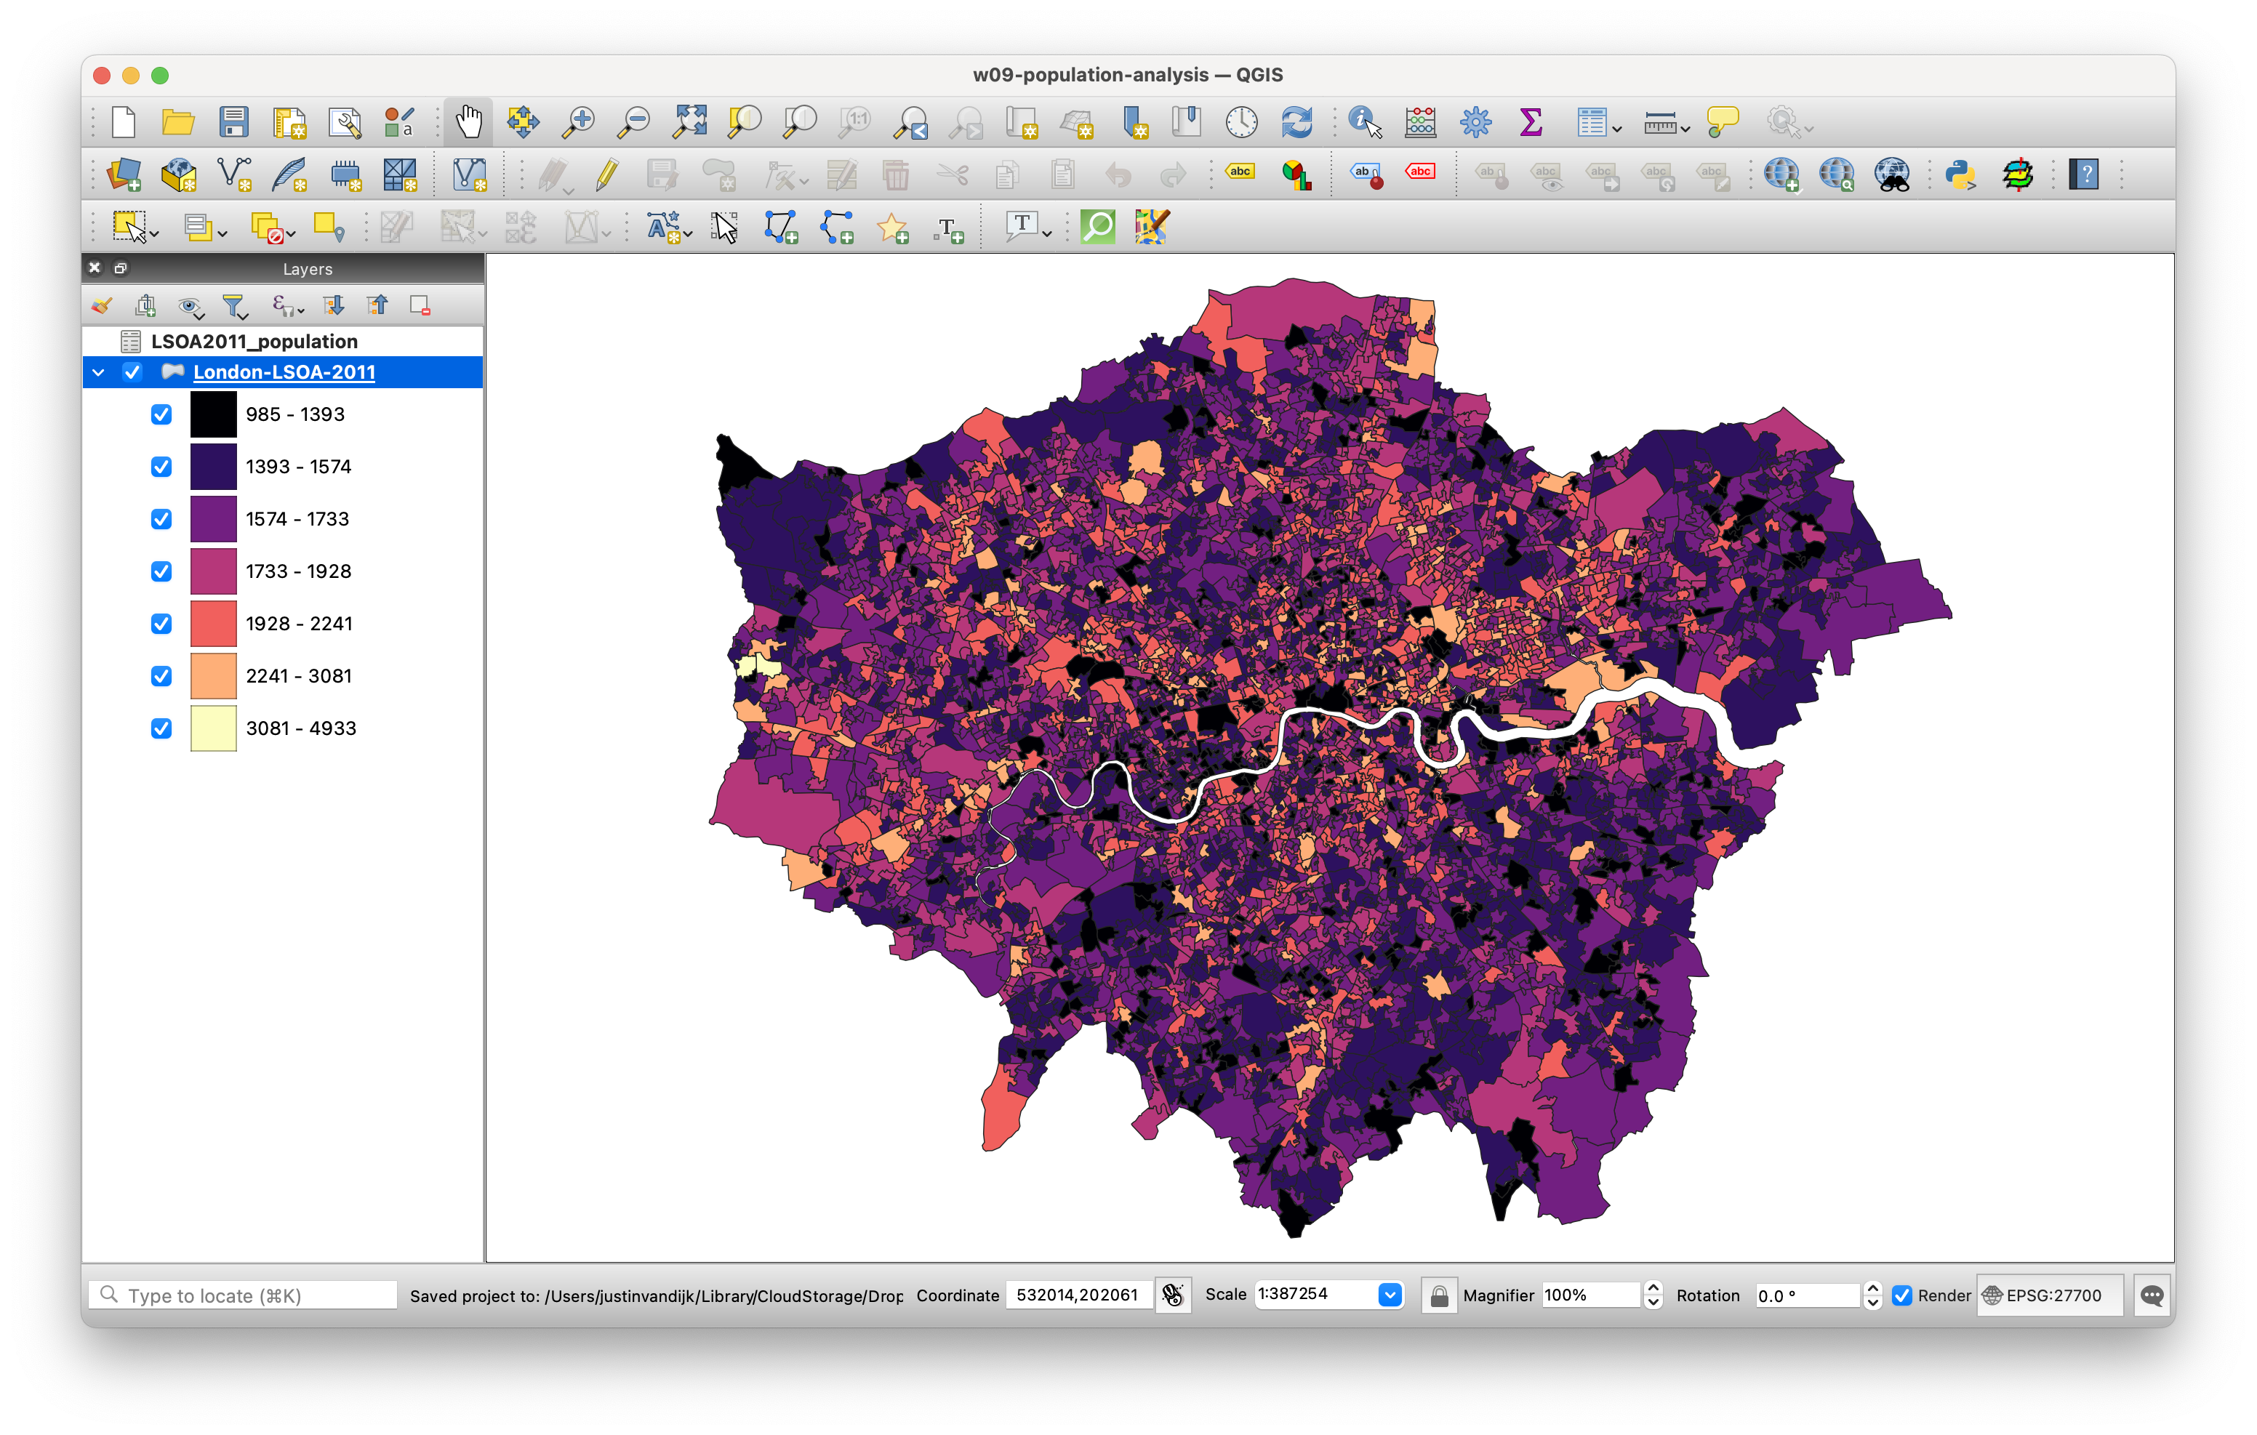This screenshot has width=2257, height=1435.
Task: Uncheck the 985 - 1393 class
Action: [x=161, y=414]
